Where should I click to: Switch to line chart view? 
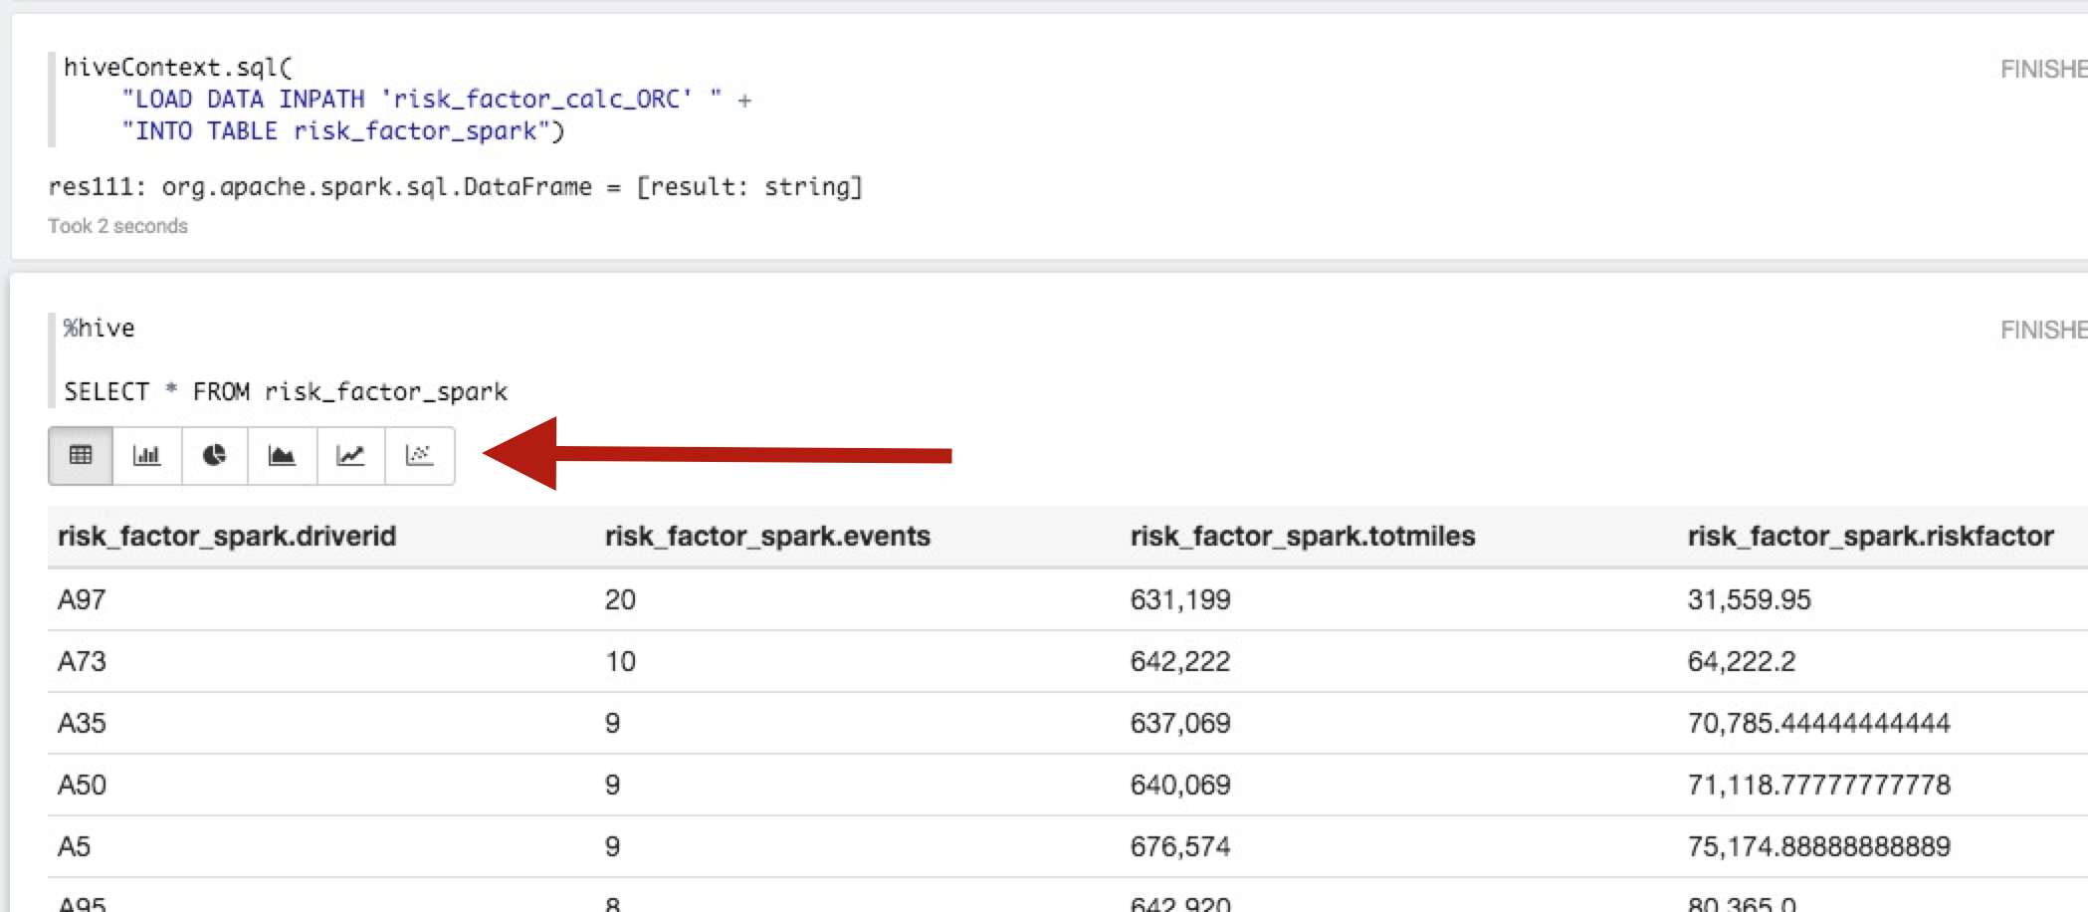tap(350, 456)
